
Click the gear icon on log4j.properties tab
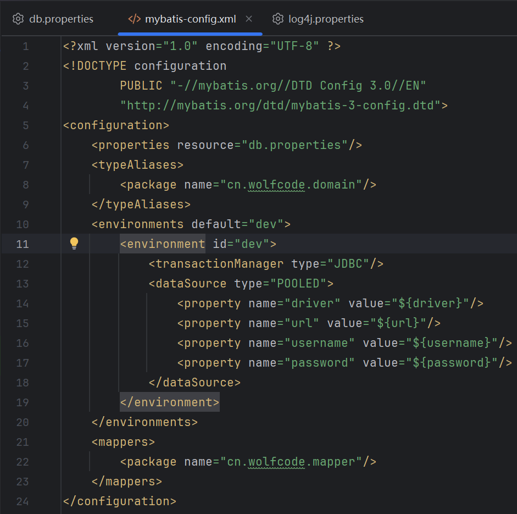tap(278, 19)
